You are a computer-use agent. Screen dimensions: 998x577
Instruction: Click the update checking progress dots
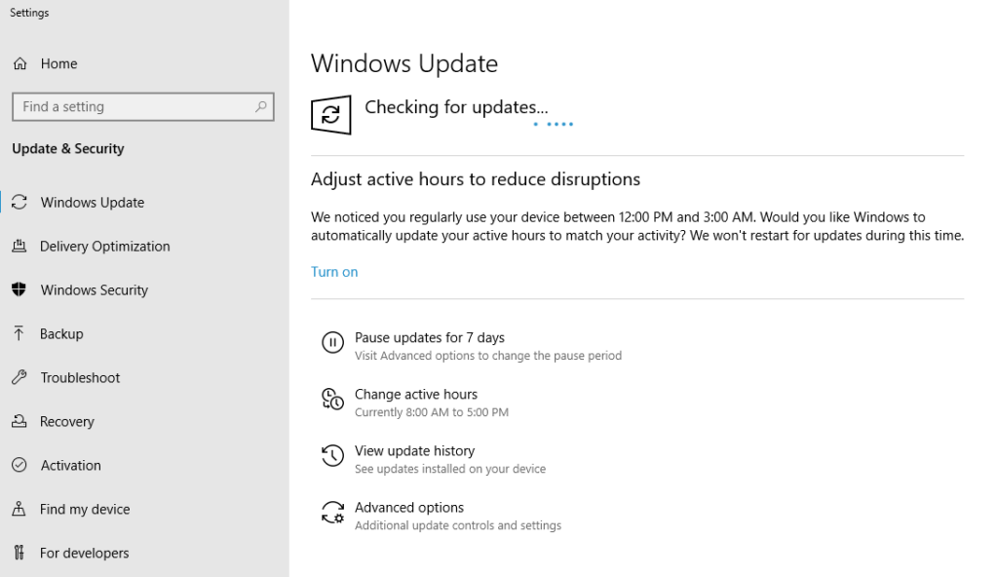553,125
